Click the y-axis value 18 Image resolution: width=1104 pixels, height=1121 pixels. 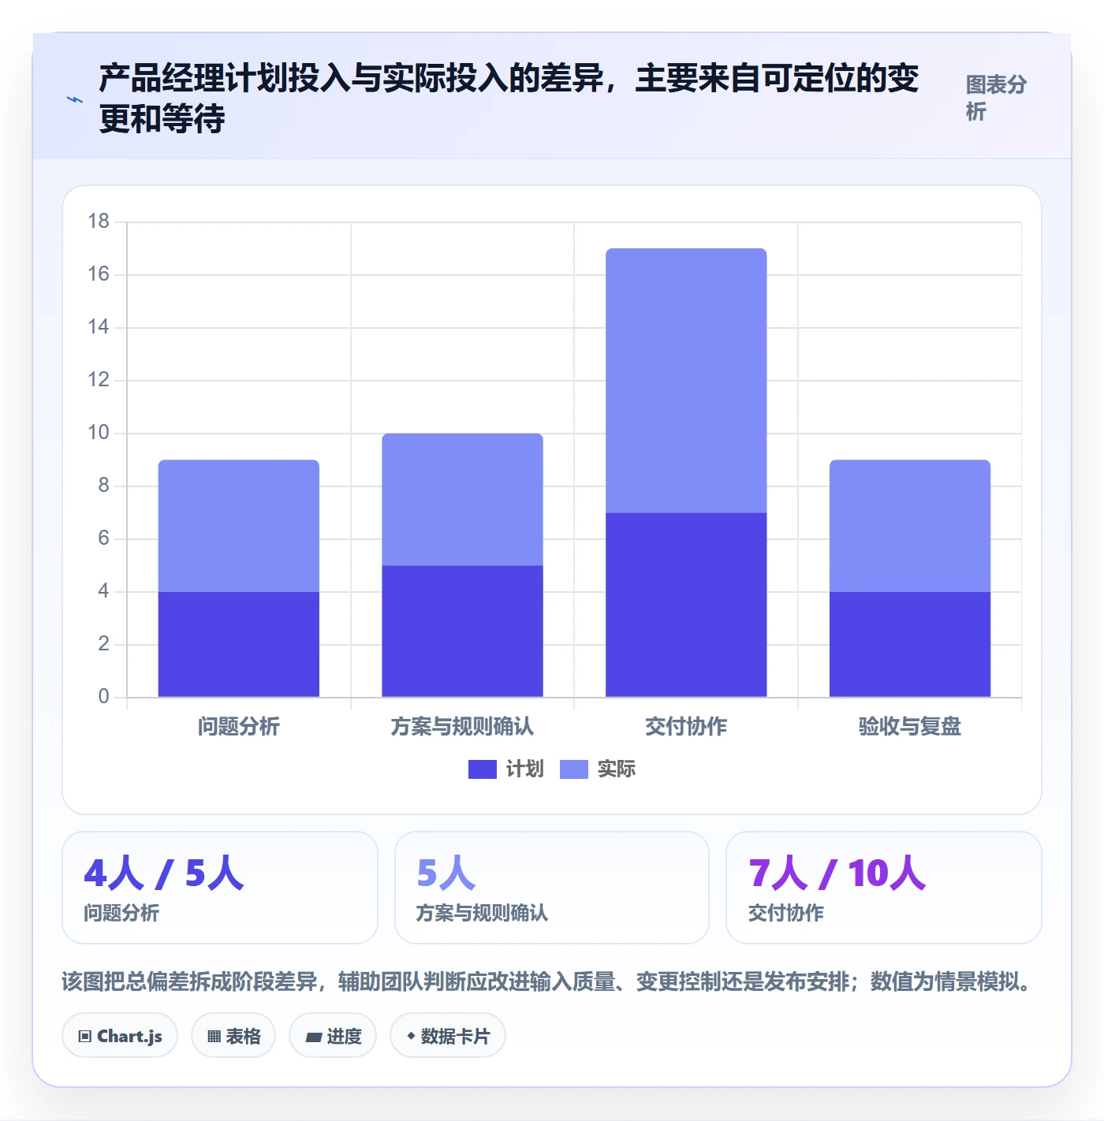pos(99,222)
